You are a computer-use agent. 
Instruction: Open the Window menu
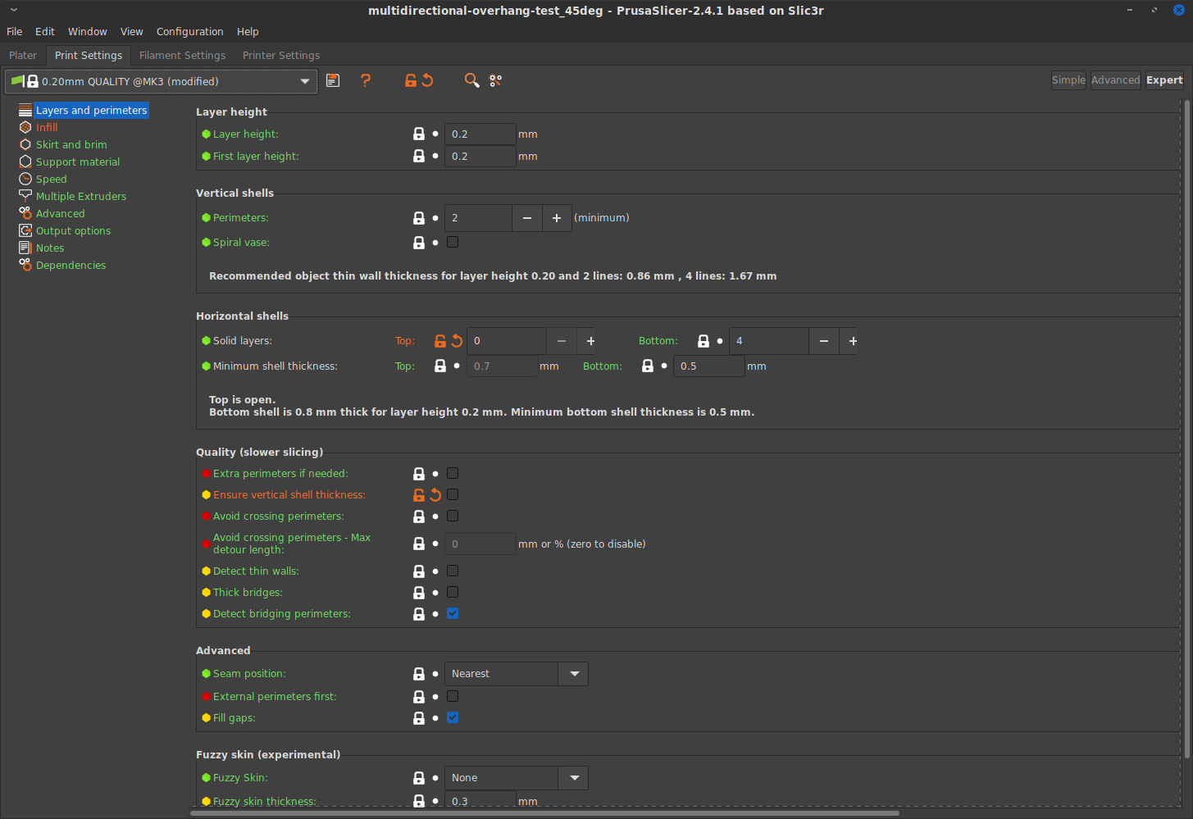[x=87, y=31]
